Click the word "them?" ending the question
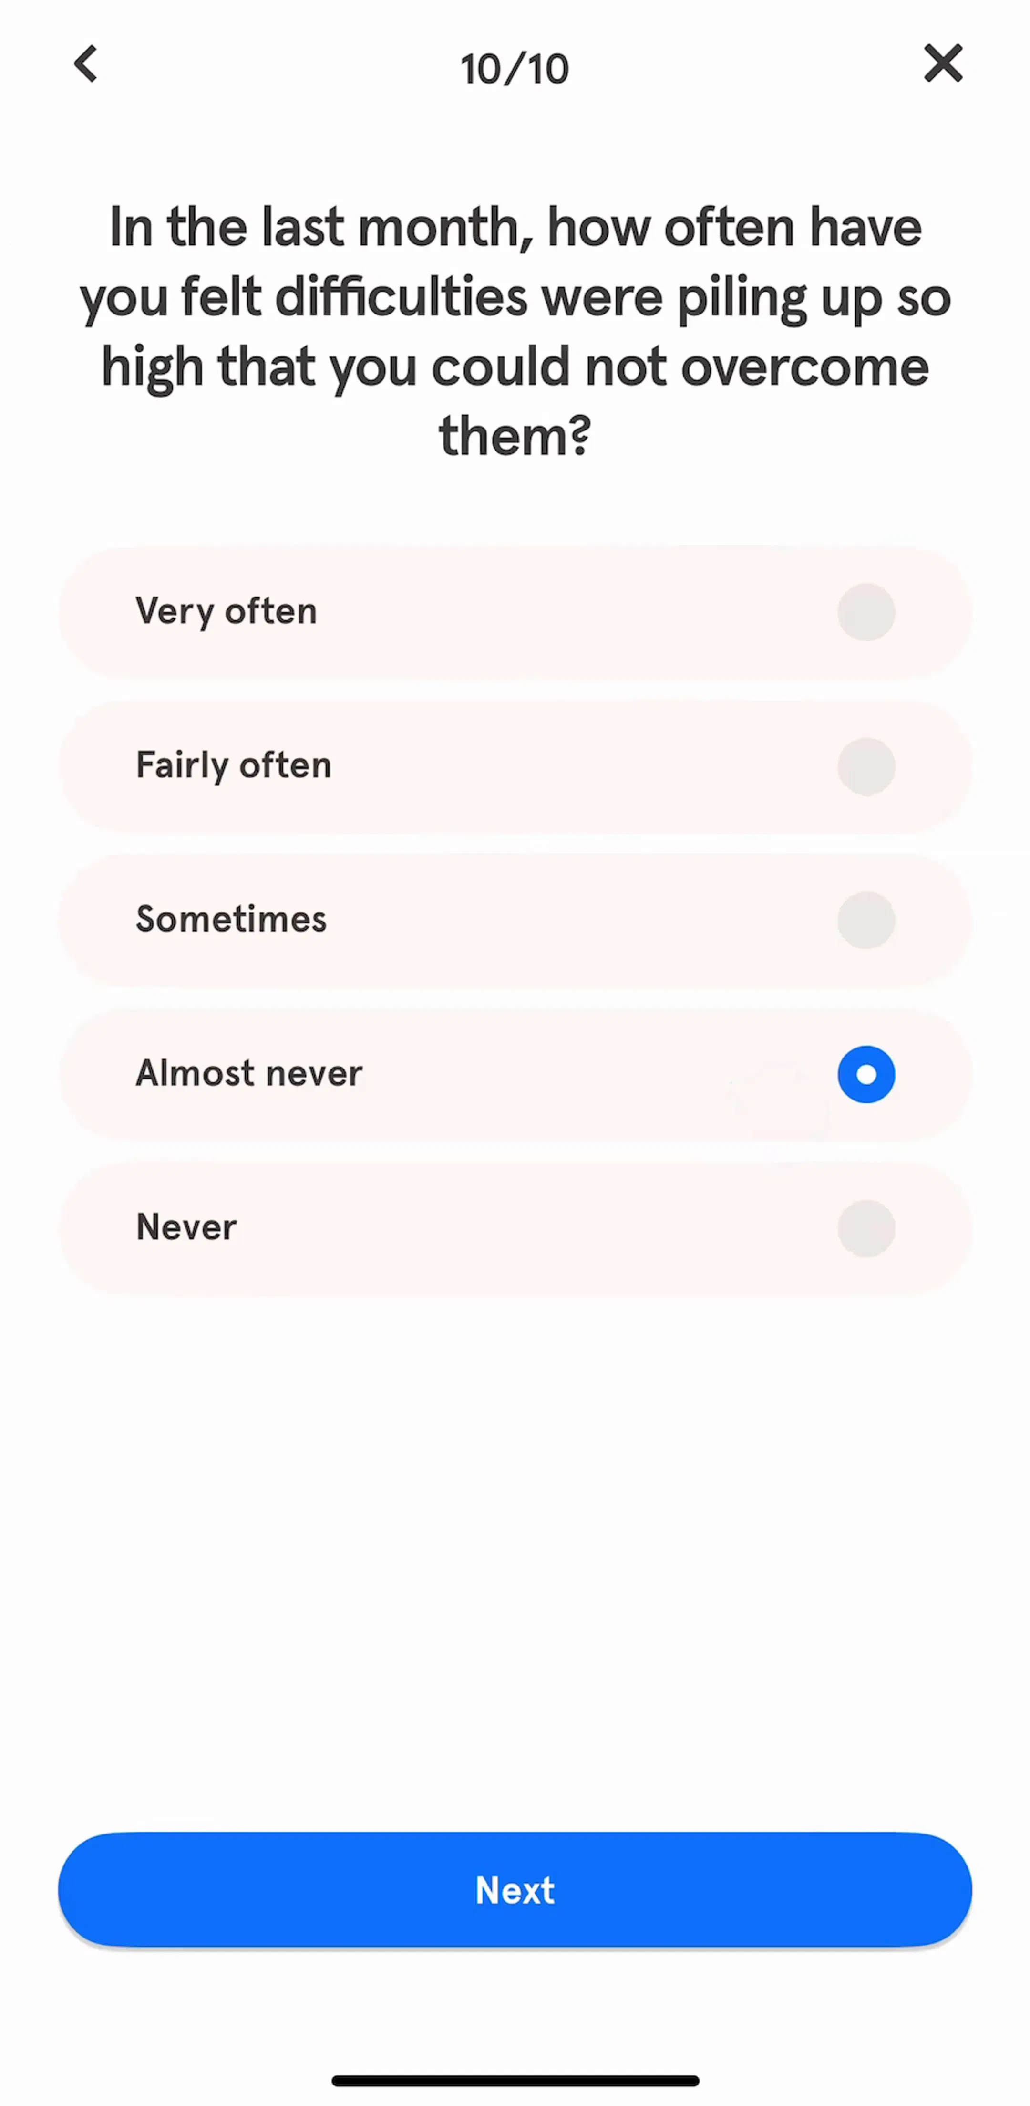This screenshot has height=2106, width=1030. [515, 436]
